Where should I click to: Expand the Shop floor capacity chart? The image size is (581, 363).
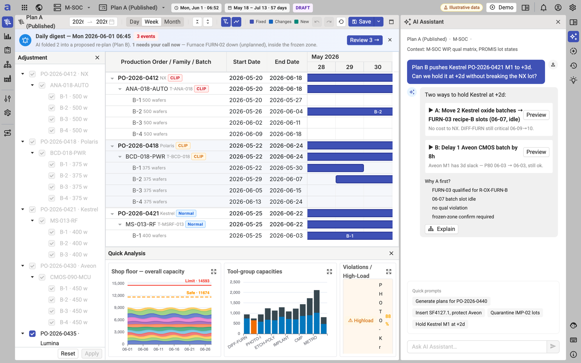point(214,272)
